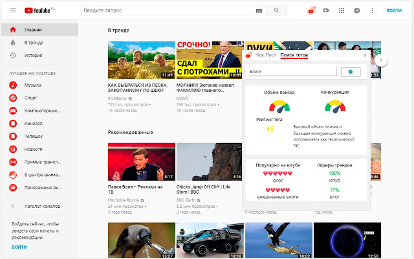Screen dimensions: 414x259
Task: Click the hearts rating above влог
Action: [278, 174]
